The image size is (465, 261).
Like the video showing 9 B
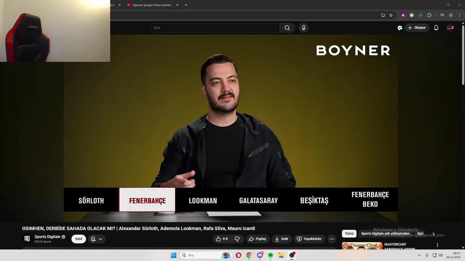pyautogui.click(x=222, y=239)
